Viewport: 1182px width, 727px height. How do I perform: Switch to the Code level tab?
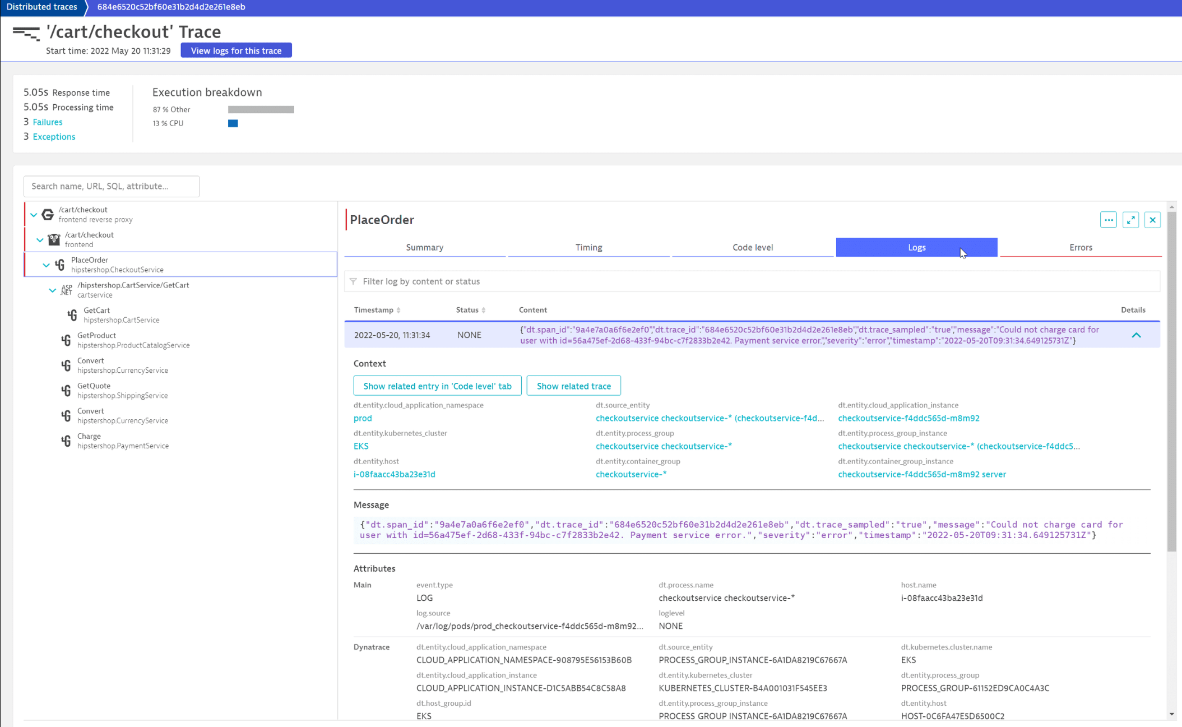752,247
